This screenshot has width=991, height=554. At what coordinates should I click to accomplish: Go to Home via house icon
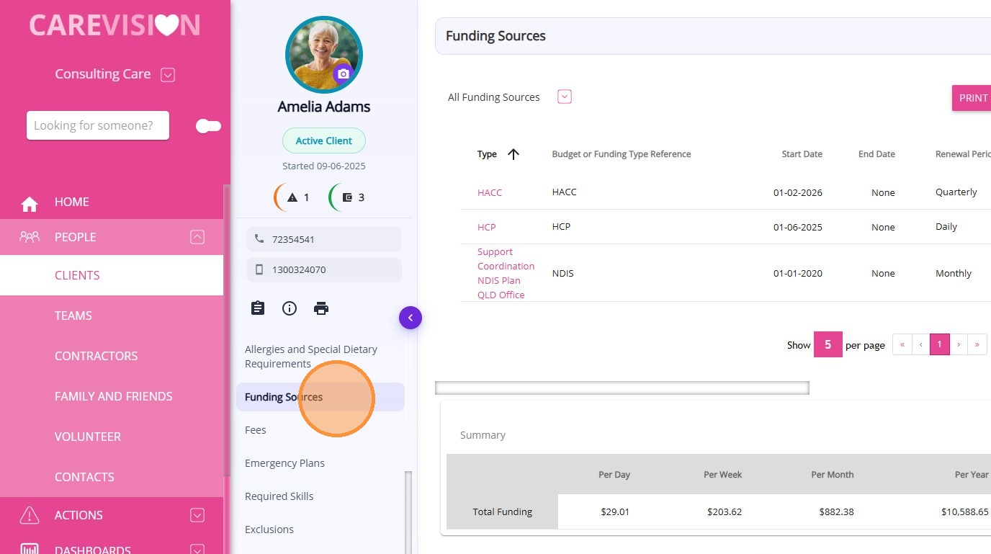pyautogui.click(x=30, y=203)
